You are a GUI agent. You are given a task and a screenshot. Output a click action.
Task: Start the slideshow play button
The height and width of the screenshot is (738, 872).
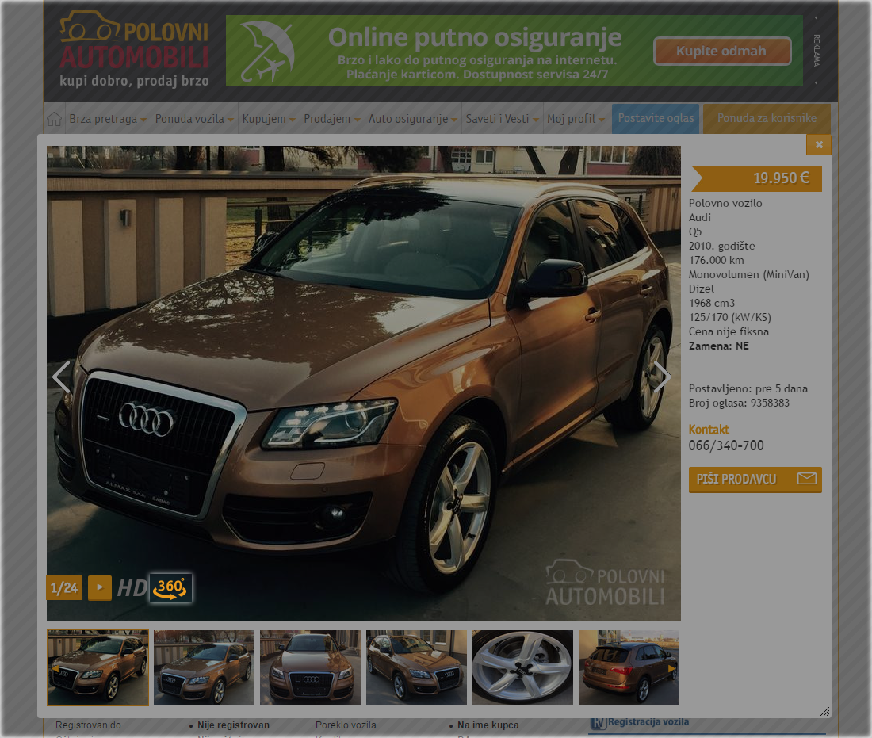[x=100, y=587]
